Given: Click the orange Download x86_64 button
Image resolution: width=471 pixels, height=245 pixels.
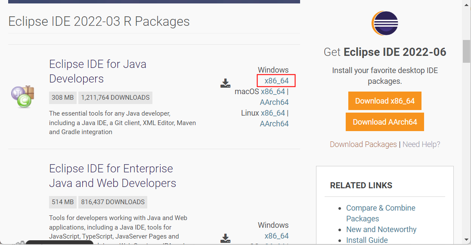Looking at the screenshot, I should [385, 101].
